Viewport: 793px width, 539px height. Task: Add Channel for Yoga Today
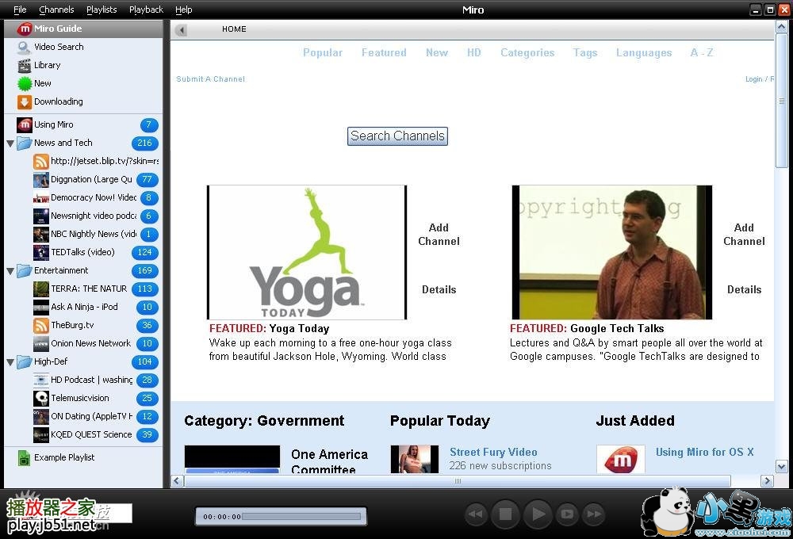[439, 235]
